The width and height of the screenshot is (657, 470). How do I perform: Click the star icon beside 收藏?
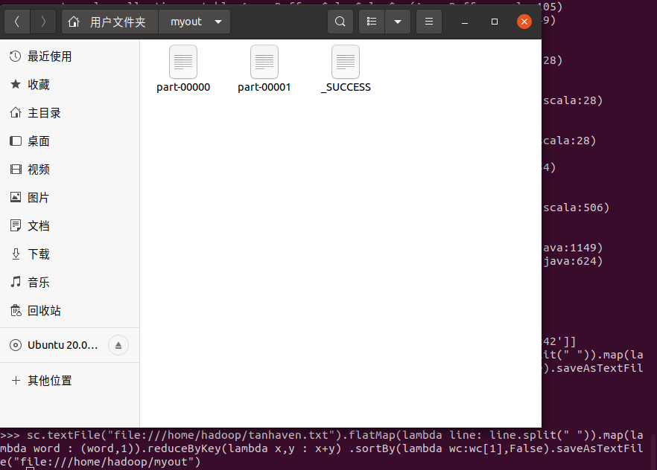tap(16, 85)
